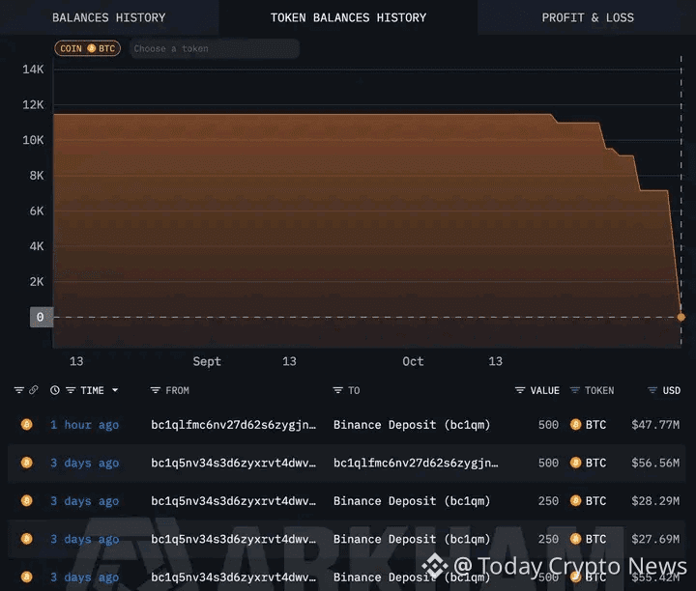This screenshot has width=696, height=591.
Task: Click the general filter icon left of link icon
Action: [x=18, y=390]
